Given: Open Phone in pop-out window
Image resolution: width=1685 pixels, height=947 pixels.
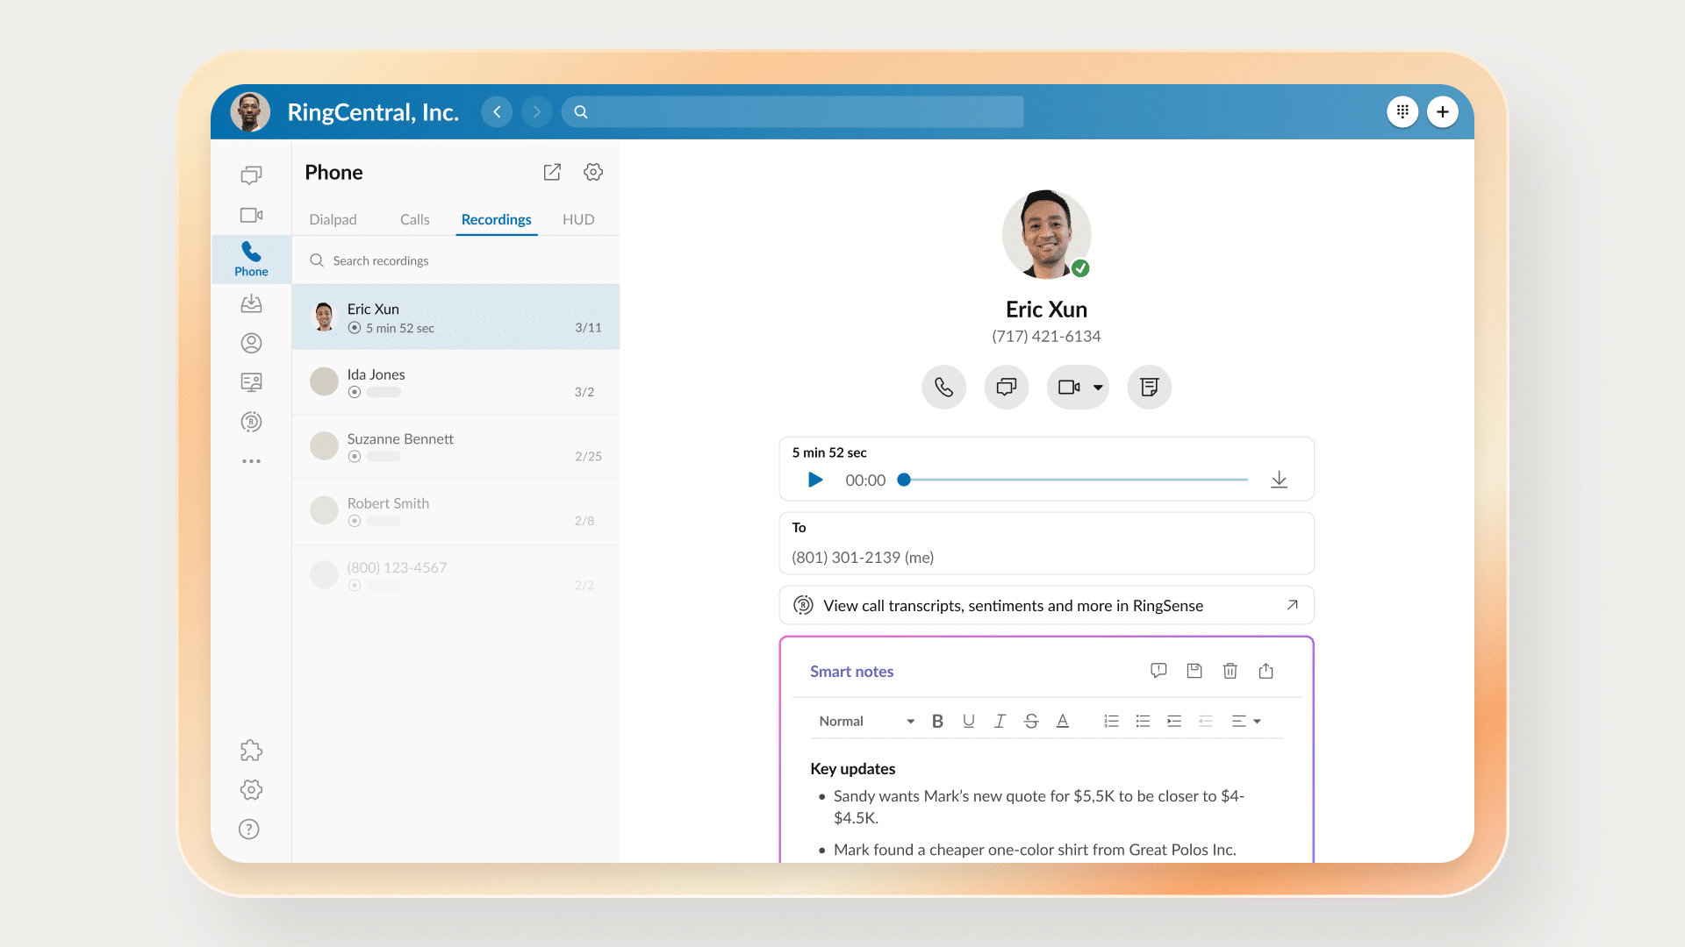Looking at the screenshot, I should [x=552, y=172].
